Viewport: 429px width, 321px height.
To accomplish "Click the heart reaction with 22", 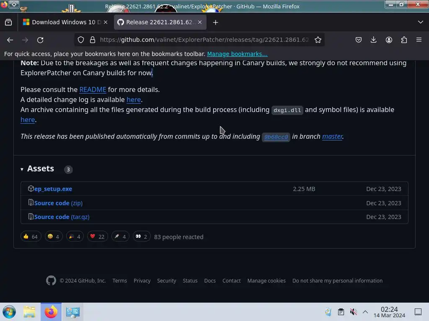I will pyautogui.click(x=97, y=237).
